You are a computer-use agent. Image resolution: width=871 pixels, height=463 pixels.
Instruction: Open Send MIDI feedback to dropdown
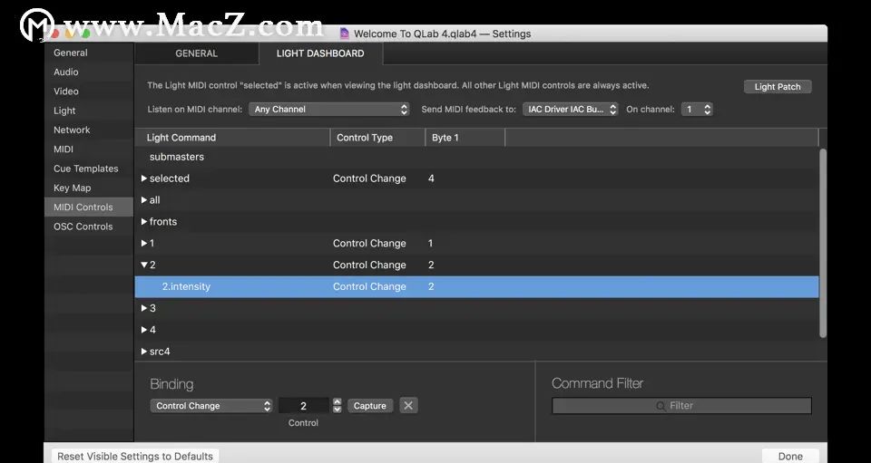coord(570,110)
